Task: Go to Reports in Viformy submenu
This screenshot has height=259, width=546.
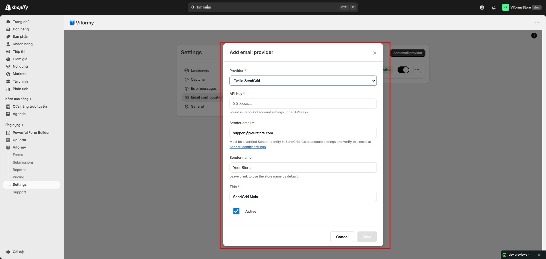Action: [x=19, y=170]
